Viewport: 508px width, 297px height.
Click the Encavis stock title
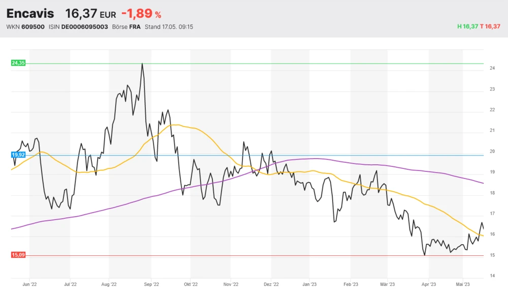30,13
